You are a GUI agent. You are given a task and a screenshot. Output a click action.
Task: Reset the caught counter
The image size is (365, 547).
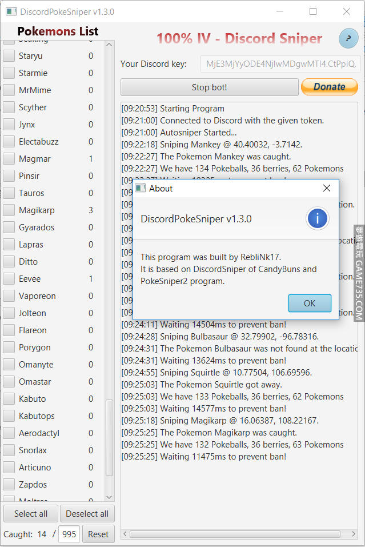tap(98, 534)
